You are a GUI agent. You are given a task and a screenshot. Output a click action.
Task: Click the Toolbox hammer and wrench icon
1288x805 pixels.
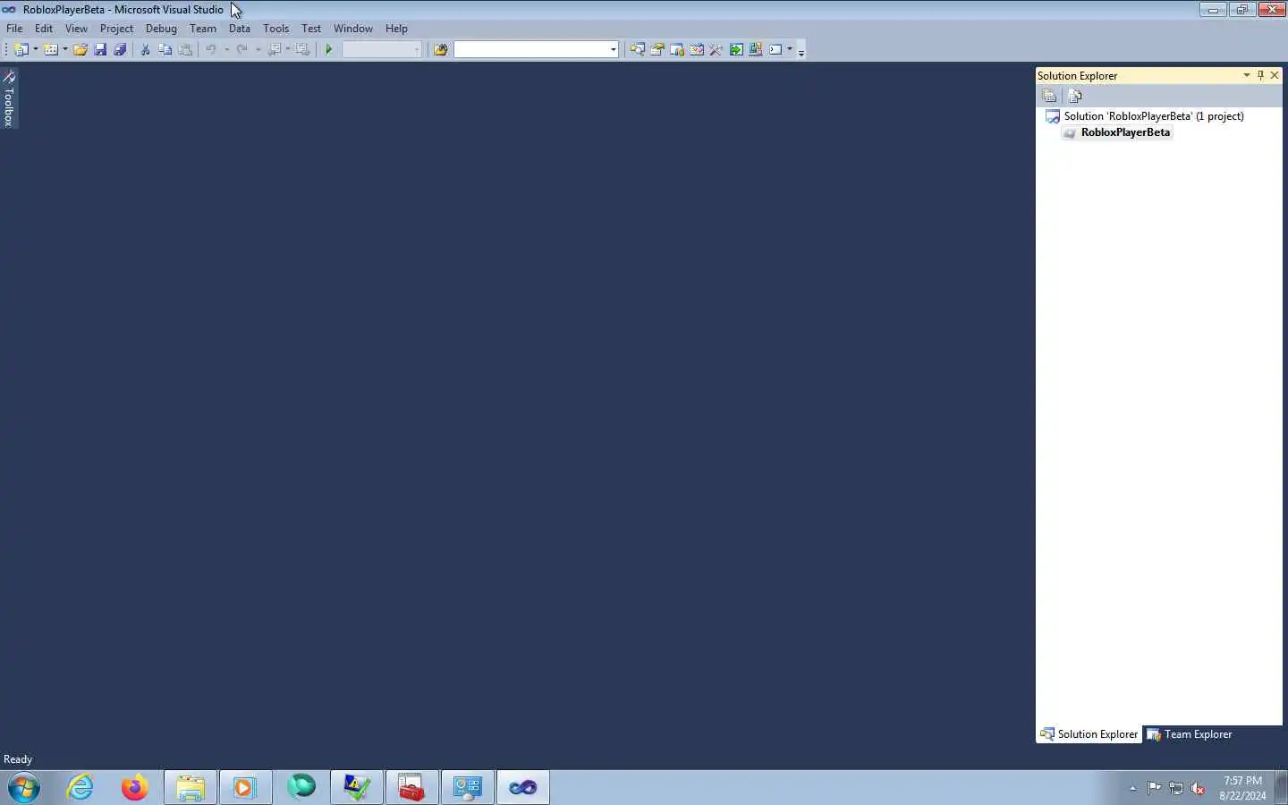point(716,49)
